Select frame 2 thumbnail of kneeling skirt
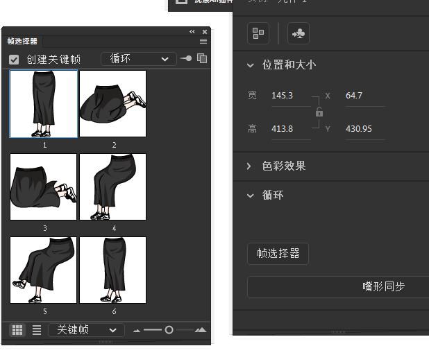This screenshot has width=429, height=355. (112, 103)
